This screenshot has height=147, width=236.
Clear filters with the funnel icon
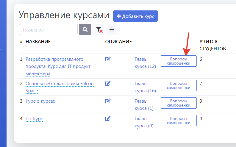pos(99,29)
